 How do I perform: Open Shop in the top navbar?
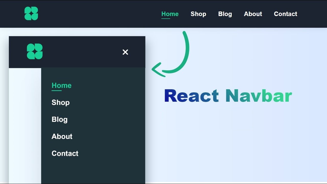tap(198, 14)
